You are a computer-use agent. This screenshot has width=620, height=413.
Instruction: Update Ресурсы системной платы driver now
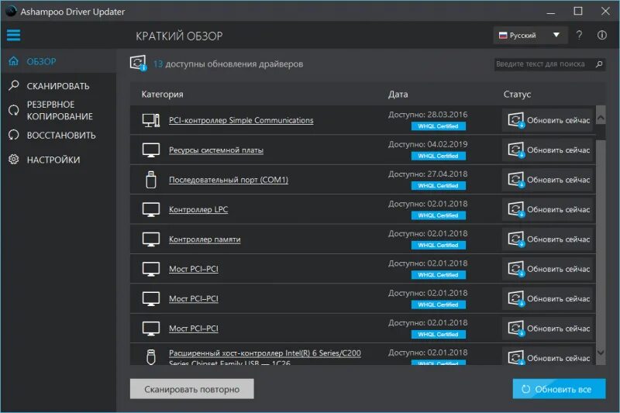pos(549,150)
